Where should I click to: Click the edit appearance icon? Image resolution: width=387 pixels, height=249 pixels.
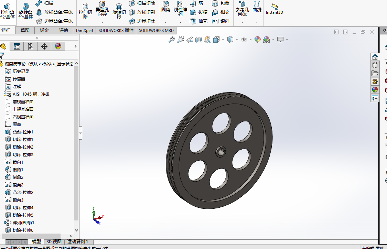[x=257, y=40]
